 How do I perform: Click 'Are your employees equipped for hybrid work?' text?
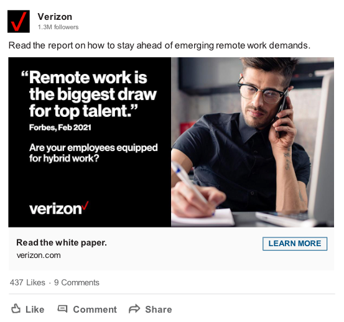93,153
